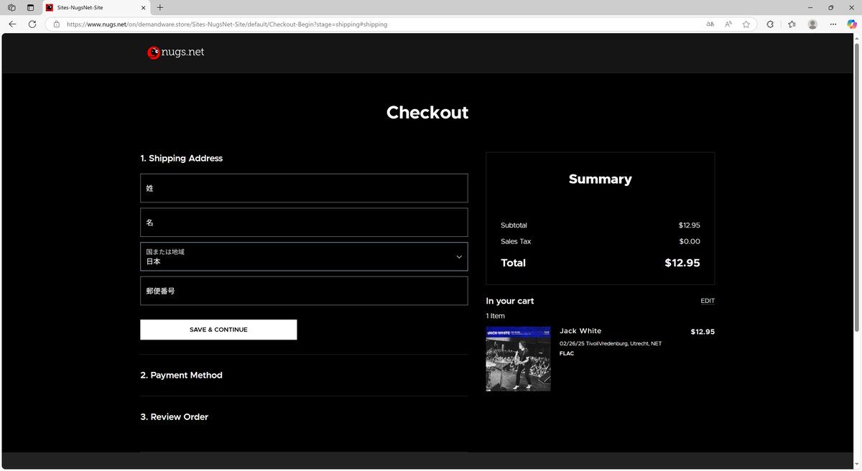Open browser extensions icon
The width and height of the screenshot is (862, 471).
[x=770, y=24]
